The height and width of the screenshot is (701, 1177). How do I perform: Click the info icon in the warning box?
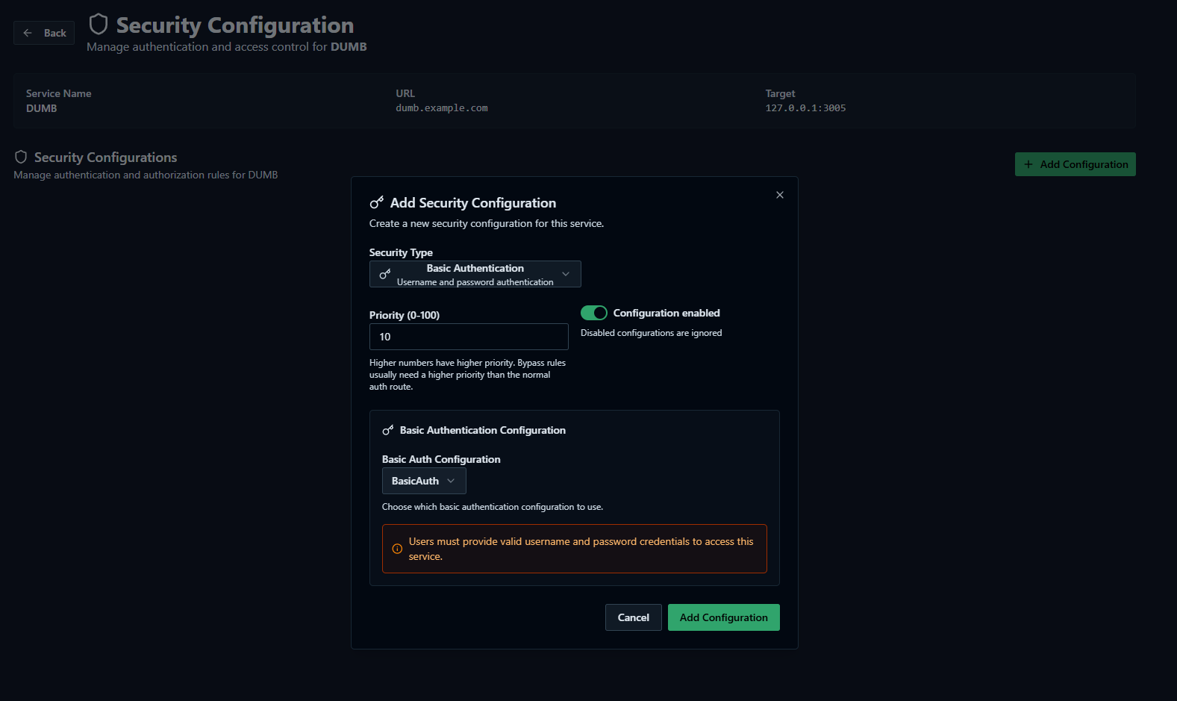[397, 549]
